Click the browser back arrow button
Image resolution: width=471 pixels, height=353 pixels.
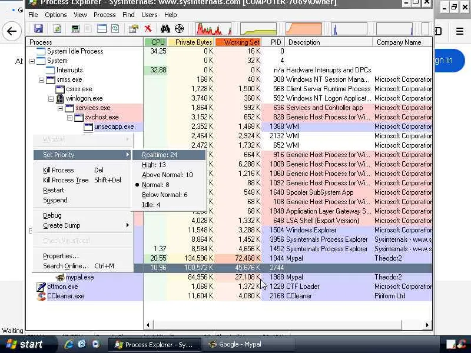[12, 31]
